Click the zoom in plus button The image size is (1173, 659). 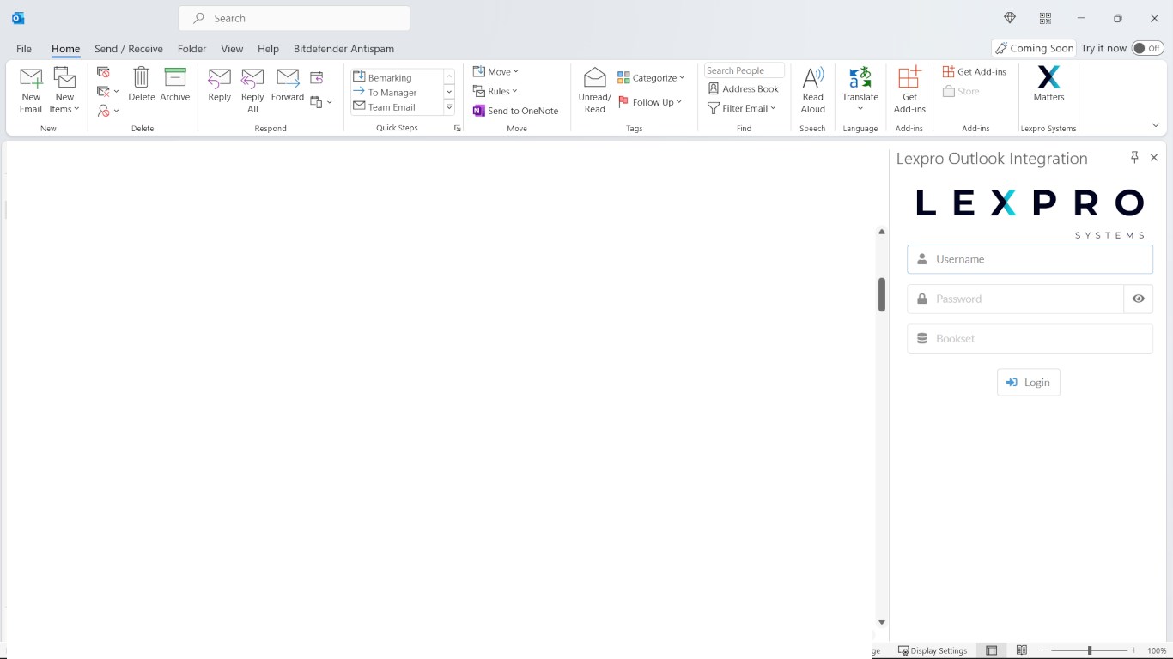pyautogui.click(x=1134, y=650)
